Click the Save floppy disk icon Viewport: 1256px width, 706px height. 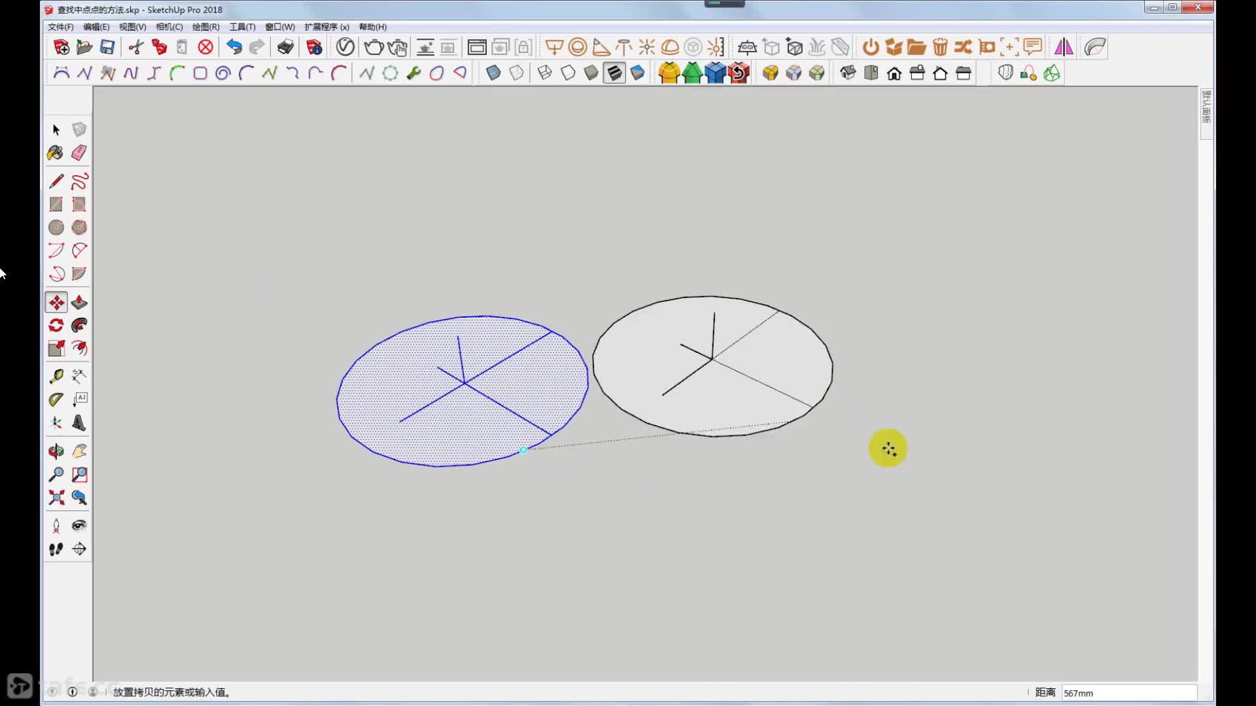107,47
